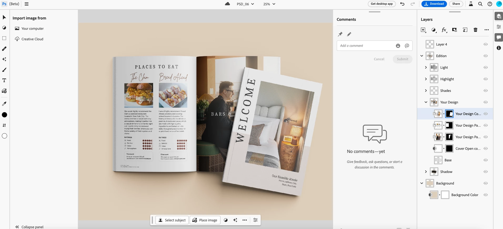Screen dimensions: 503x229
Task: Hide the Your Design group
Action: point(486,102)
